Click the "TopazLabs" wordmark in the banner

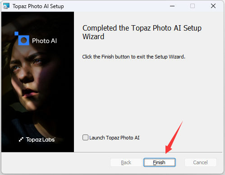(x=41, y=139)
